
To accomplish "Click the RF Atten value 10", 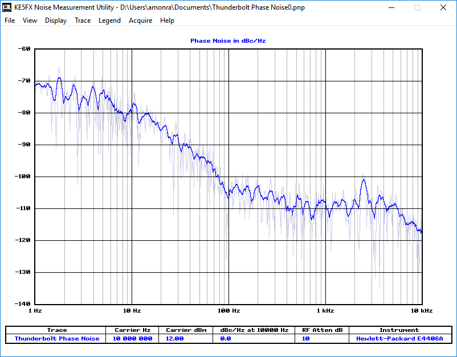I will click(306, 339).
